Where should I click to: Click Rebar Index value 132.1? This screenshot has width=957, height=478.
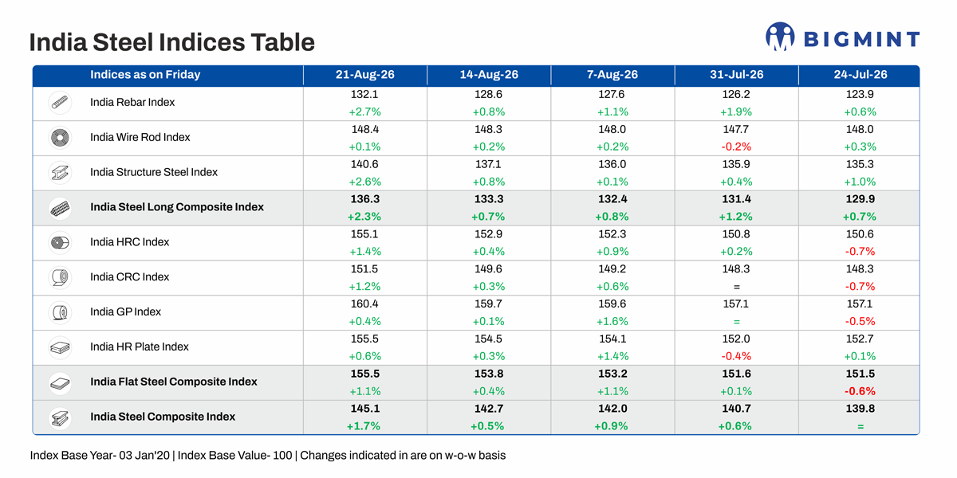pyautogui.click(x=364, y=94)
